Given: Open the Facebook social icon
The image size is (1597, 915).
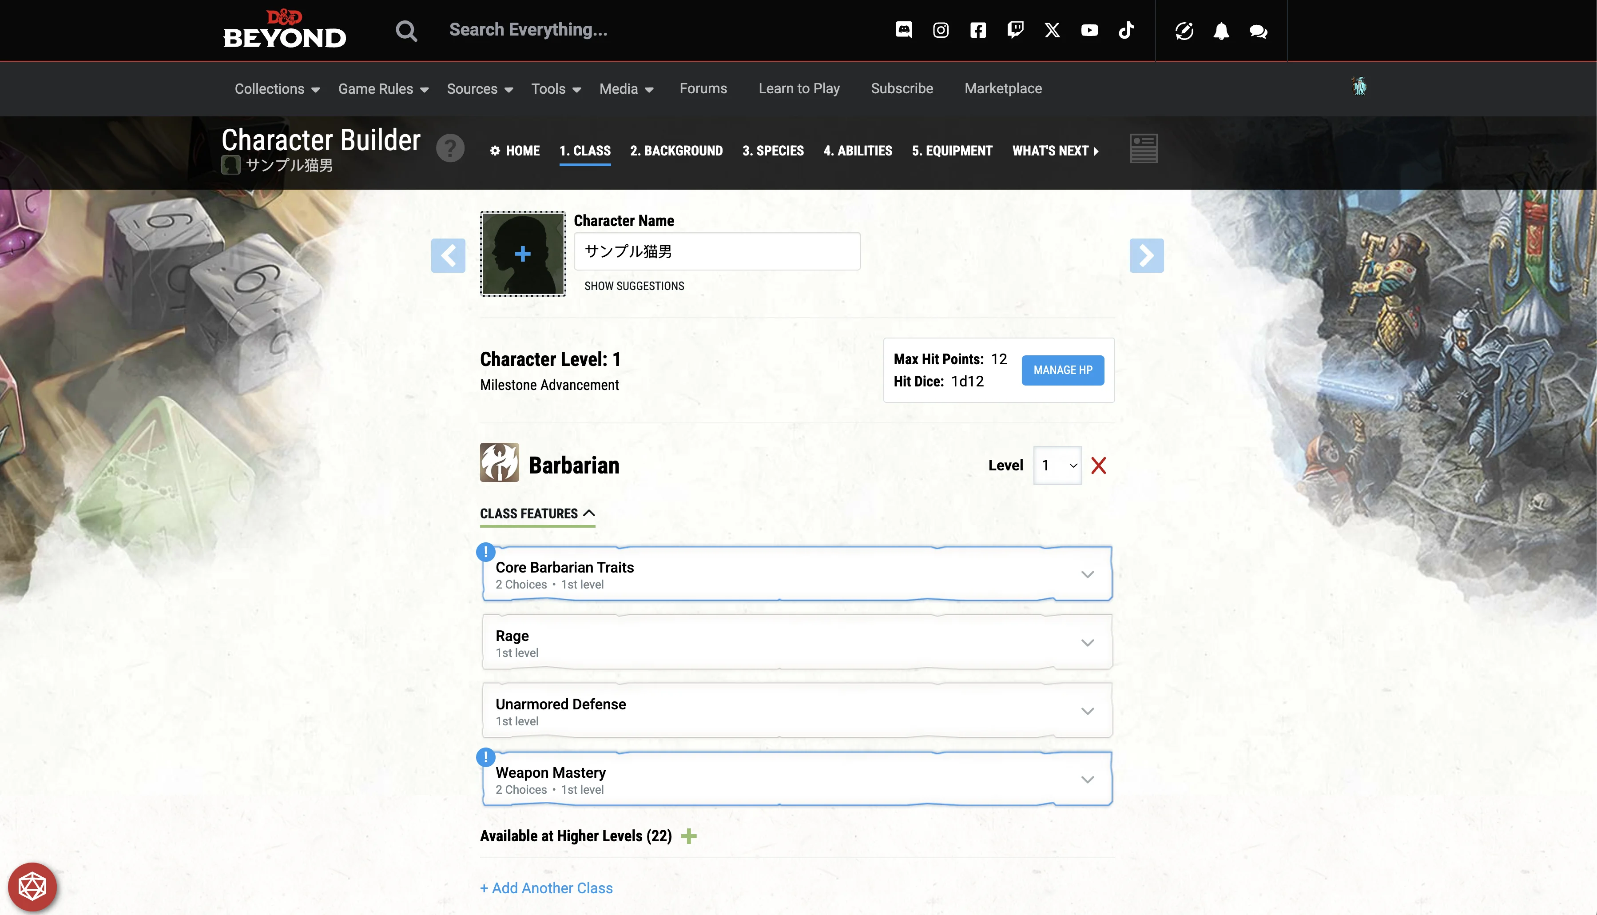Looking at the screenshot, I should 977,30.
